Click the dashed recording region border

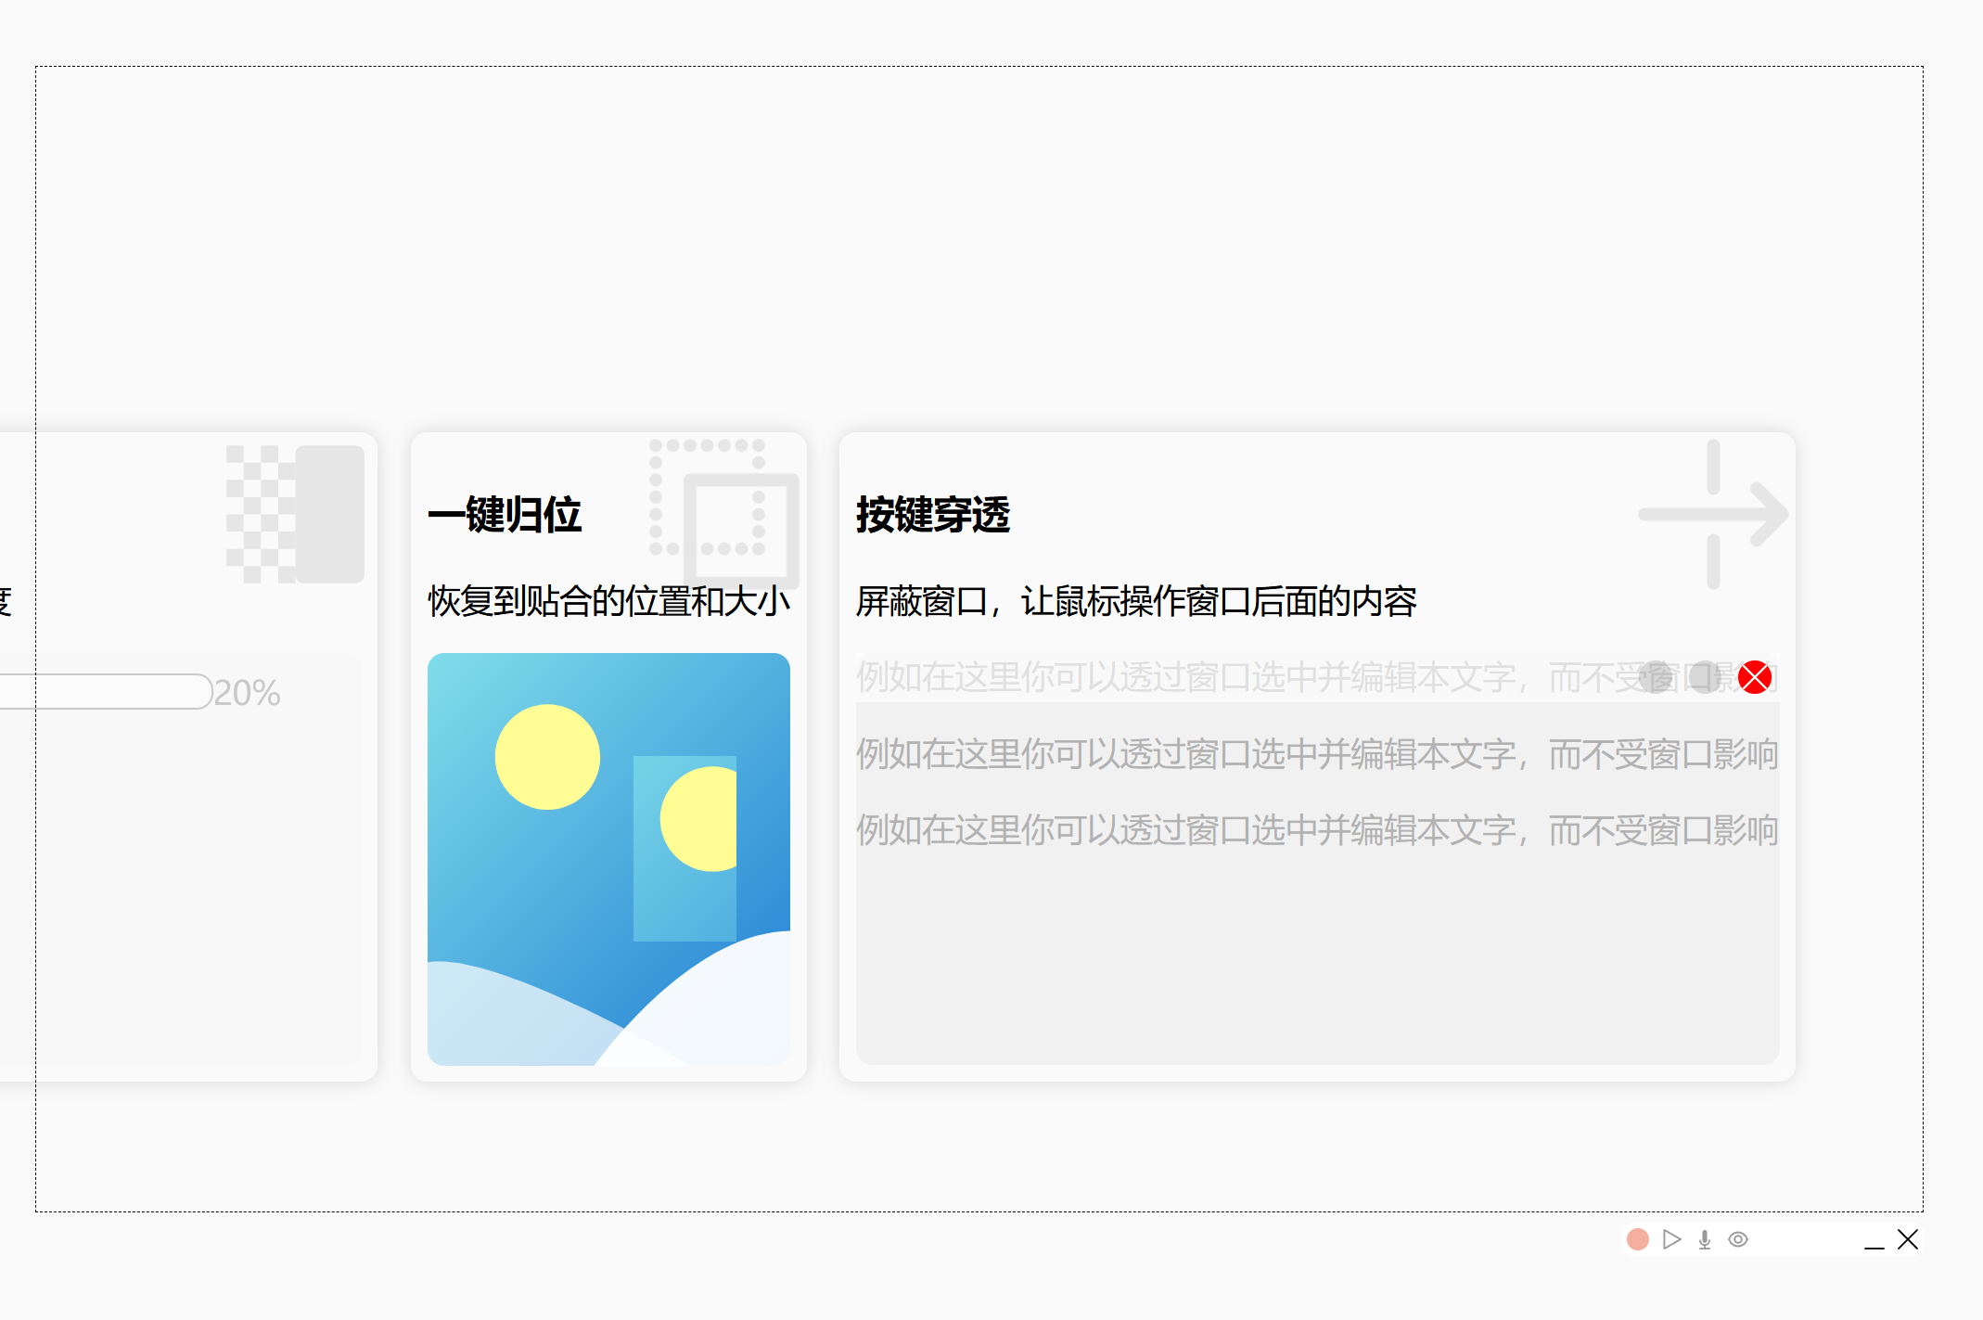coord(928,66)
